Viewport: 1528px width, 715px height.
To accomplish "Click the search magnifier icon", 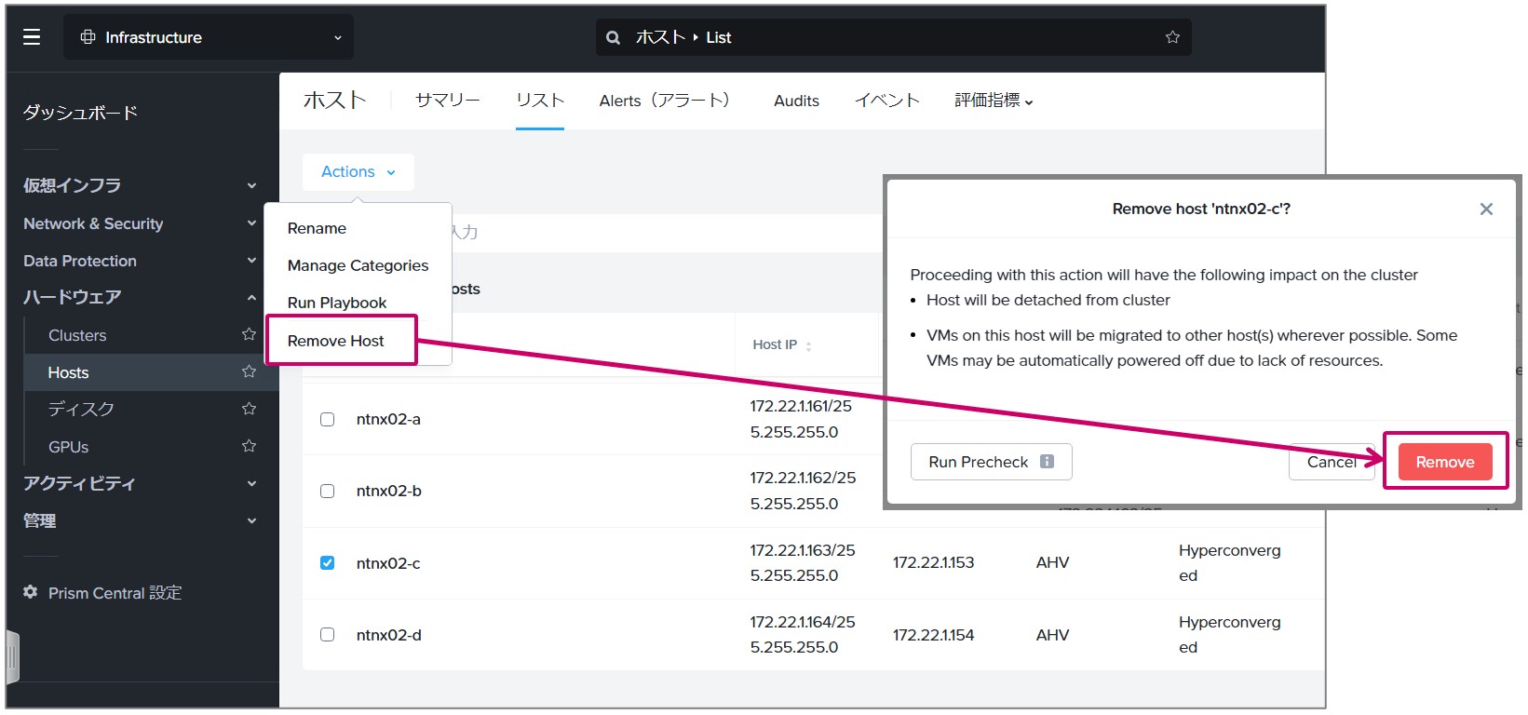I will (x=613, y=38).
